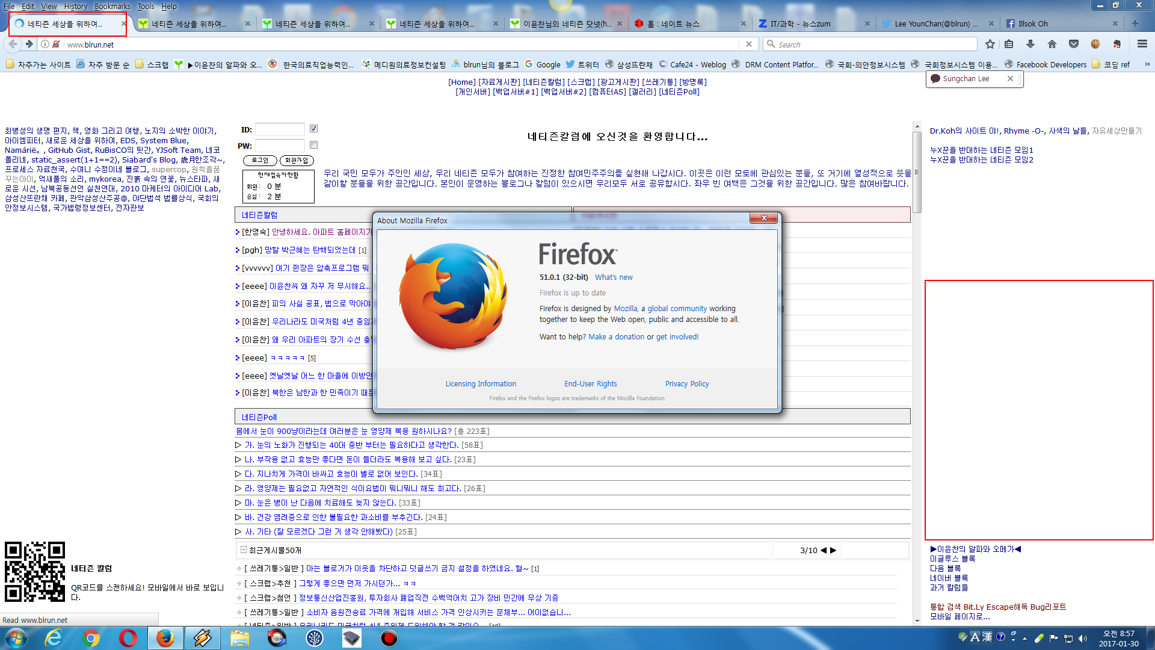Open Licensing Information link
The height and width of the screenshot is (650, 1155).
[x=481, y=384]
